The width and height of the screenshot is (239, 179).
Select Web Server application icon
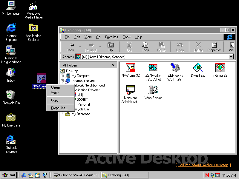click(x=153, y=92)
